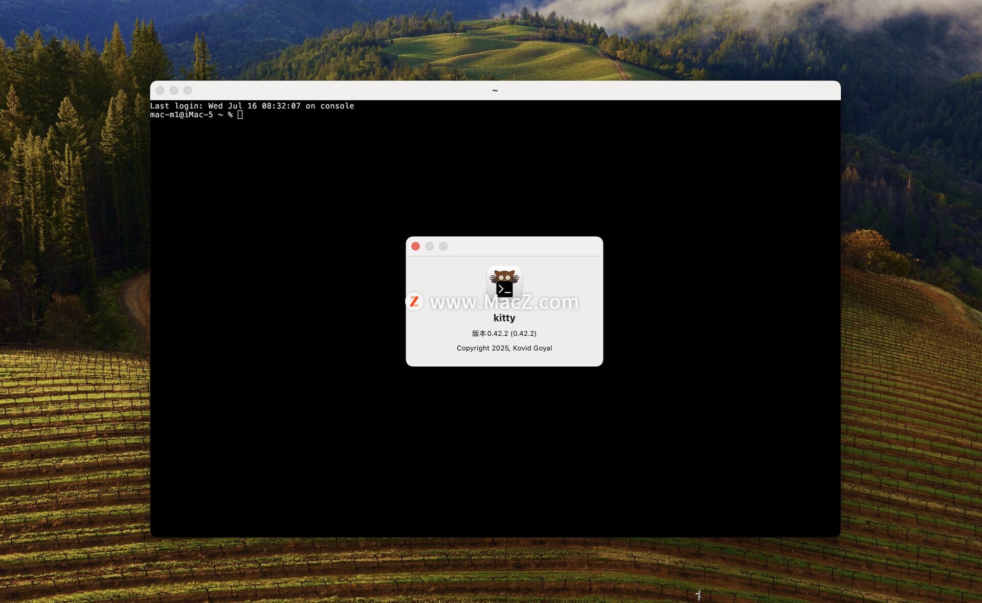This screenshot has width=982, height=603.
Task: Click the terminal cursor block
Action: pos(240,115)
